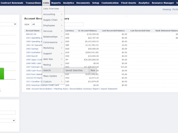The height and width of the screenshot is (133, 178).
Task: Expand the Marketing submenu
Action: 53,48
